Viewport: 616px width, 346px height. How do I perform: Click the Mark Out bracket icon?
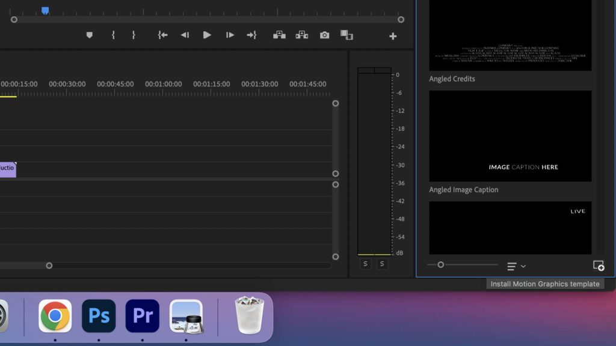[x=134, y=35]
